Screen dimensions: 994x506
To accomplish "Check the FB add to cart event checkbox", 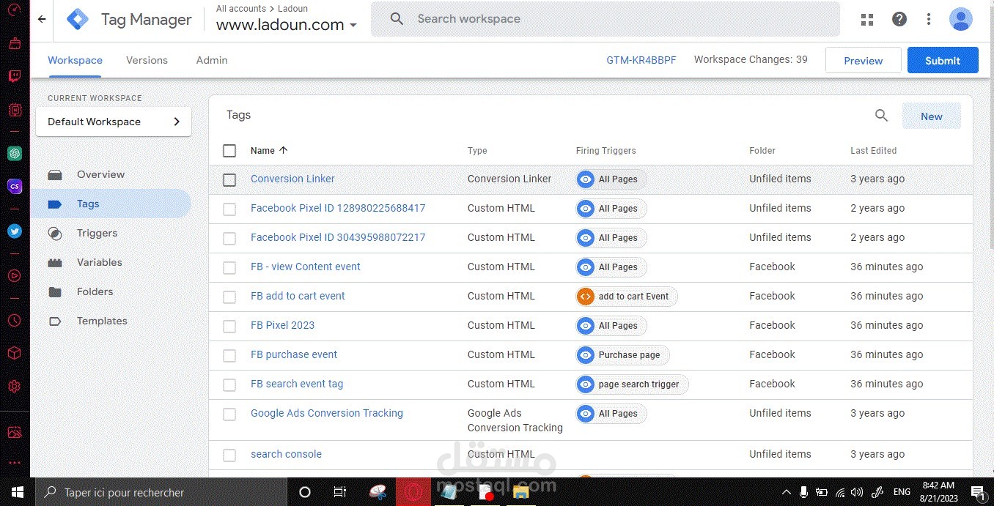I will coord(229,297).
